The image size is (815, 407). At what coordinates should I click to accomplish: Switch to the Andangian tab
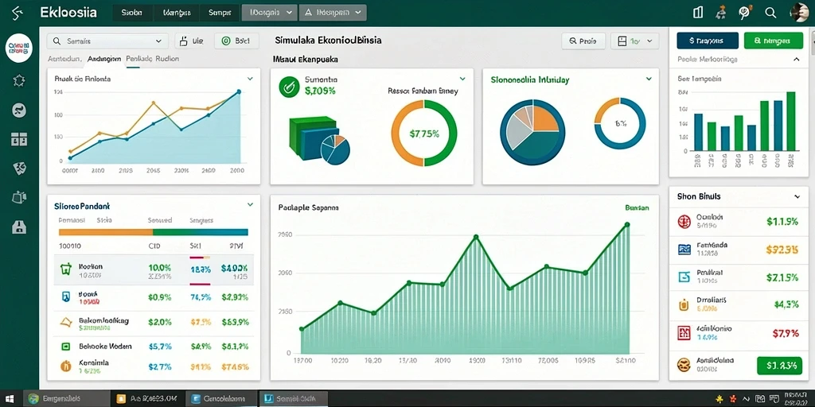(x=104, y=59)
